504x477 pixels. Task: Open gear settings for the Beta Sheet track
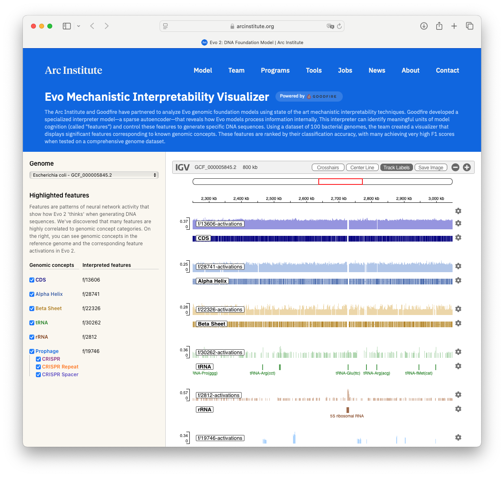(458, 323)
